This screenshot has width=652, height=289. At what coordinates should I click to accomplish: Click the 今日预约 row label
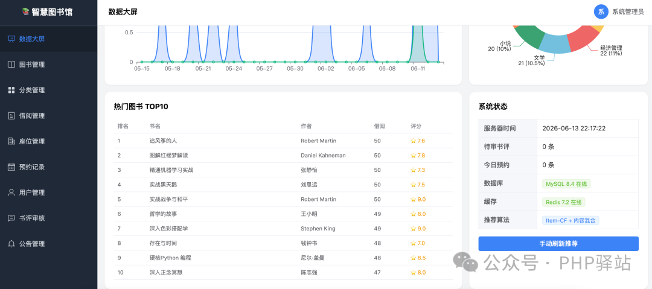tap(496, 165)
